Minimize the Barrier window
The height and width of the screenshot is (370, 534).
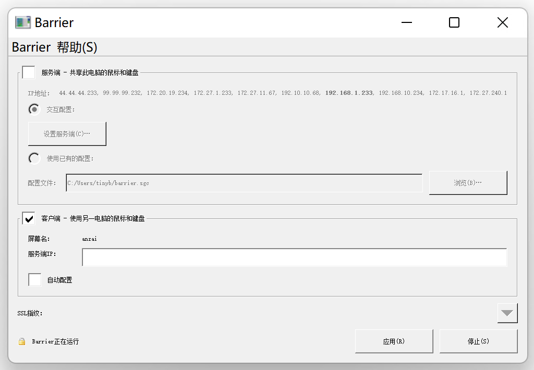[407, 22]
